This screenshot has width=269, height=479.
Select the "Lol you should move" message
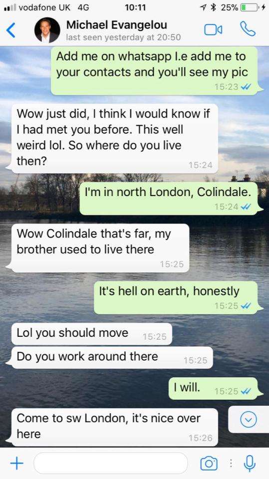click(92, 334)
